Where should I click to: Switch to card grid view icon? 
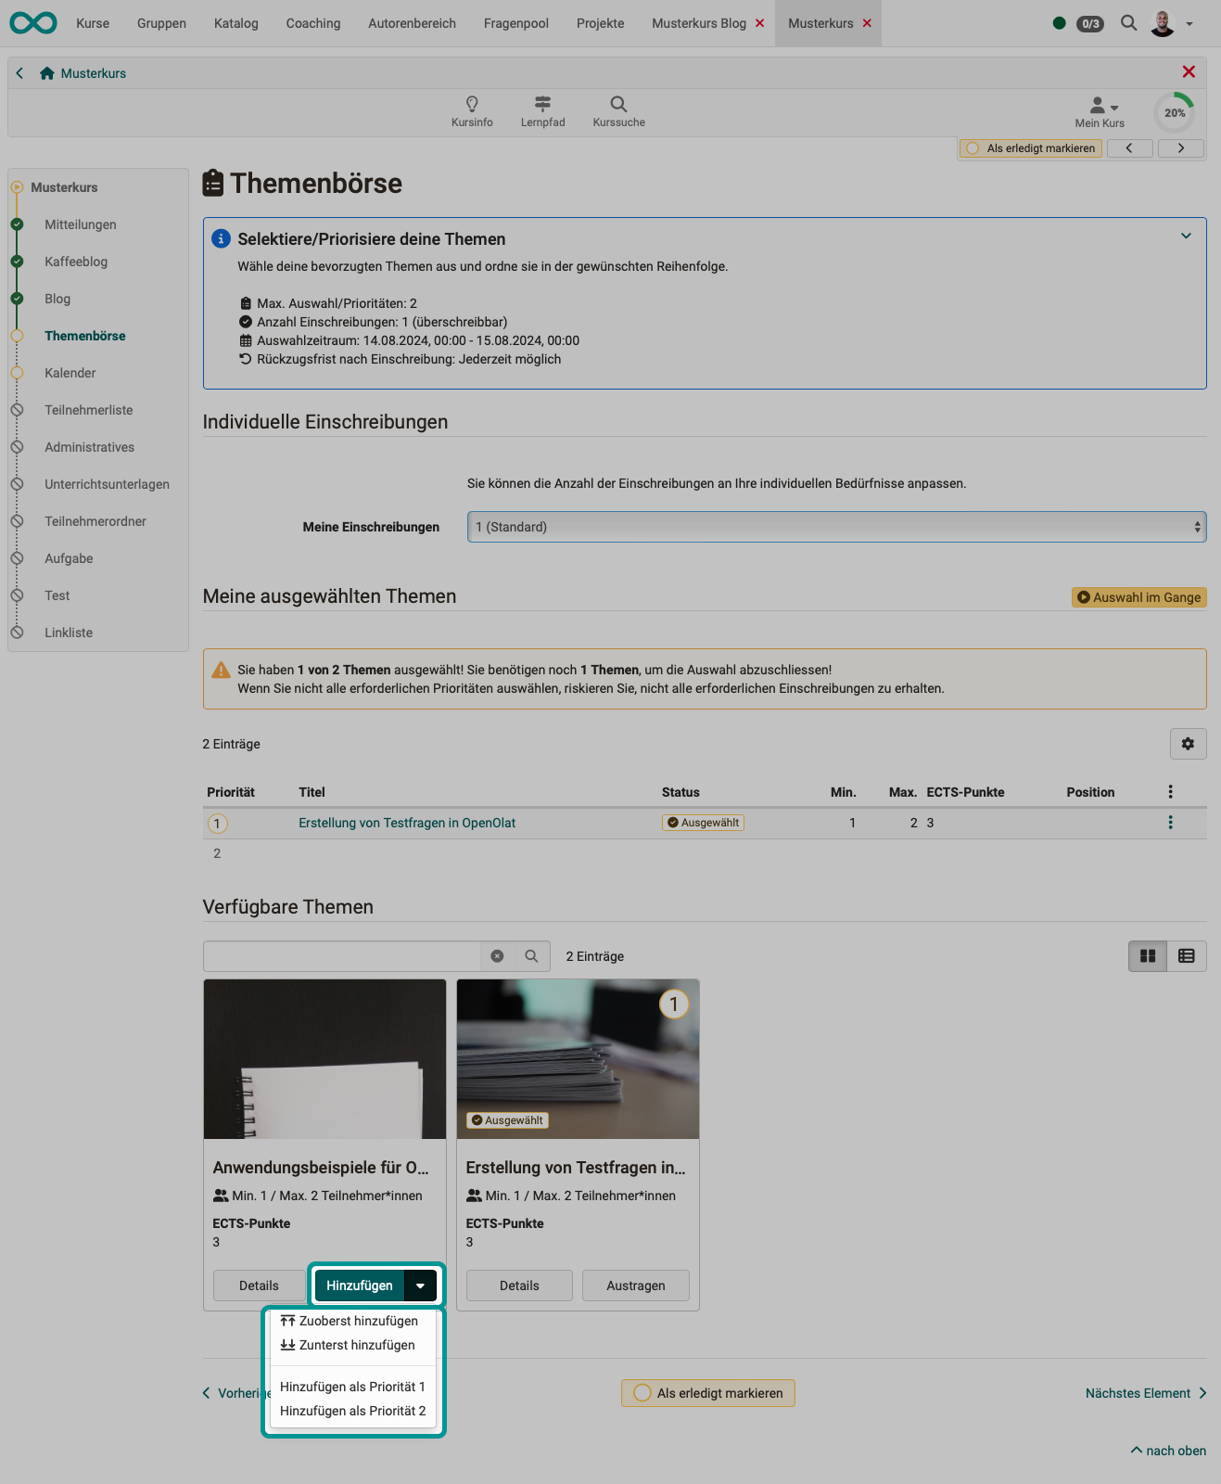coord(1148,956)
